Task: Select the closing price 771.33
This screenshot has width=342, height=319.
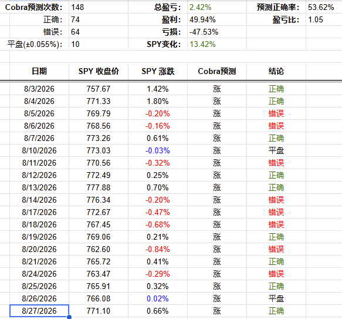Action: tap(99, 101)
